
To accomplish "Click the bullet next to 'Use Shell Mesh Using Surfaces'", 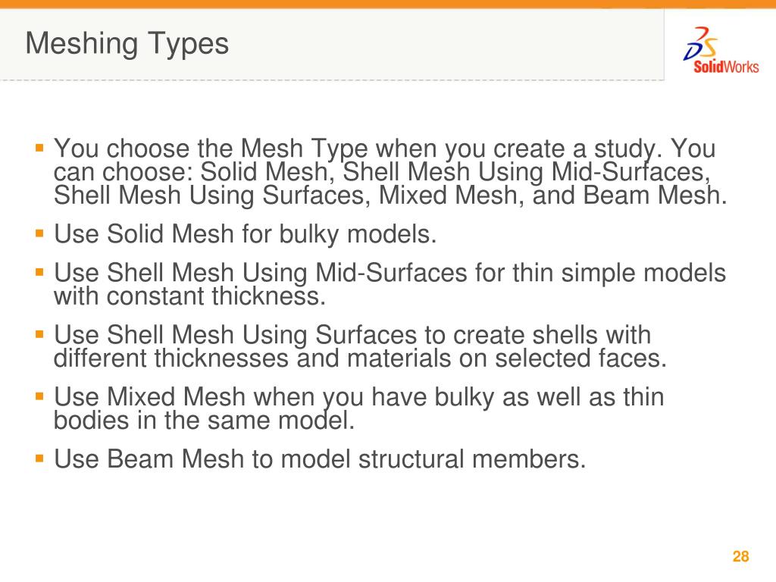I will tap(39, 334).
